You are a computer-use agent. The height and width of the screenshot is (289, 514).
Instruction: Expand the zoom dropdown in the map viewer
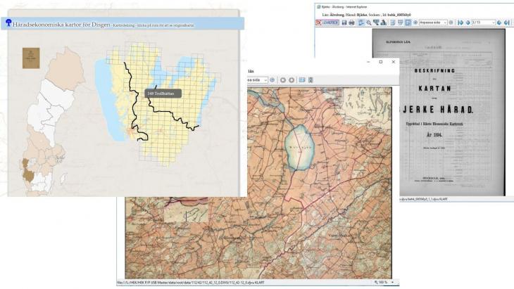(265, 79)
